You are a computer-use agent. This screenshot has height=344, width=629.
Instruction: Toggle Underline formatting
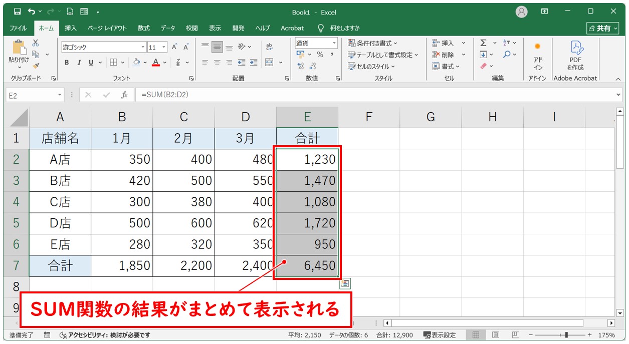[91, 63]
